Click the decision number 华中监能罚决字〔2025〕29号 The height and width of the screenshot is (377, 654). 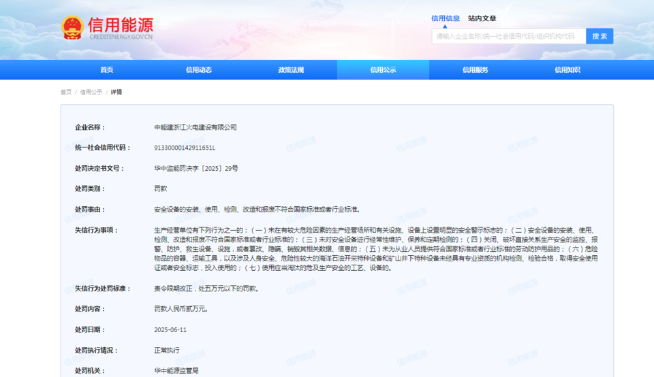(x=196, y=168)
